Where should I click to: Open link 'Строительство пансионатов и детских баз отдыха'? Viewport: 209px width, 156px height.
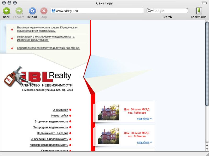[48, 48]
